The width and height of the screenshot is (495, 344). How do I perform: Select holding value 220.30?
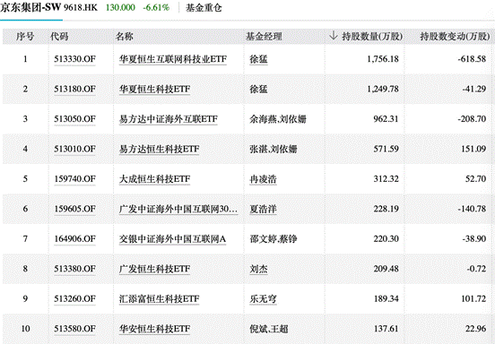(386, 239)
